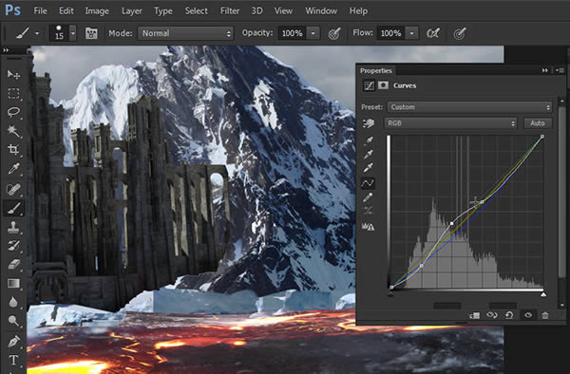Select the Type tool
This screenshot has height=374, width=570.
tap(14, 360)
